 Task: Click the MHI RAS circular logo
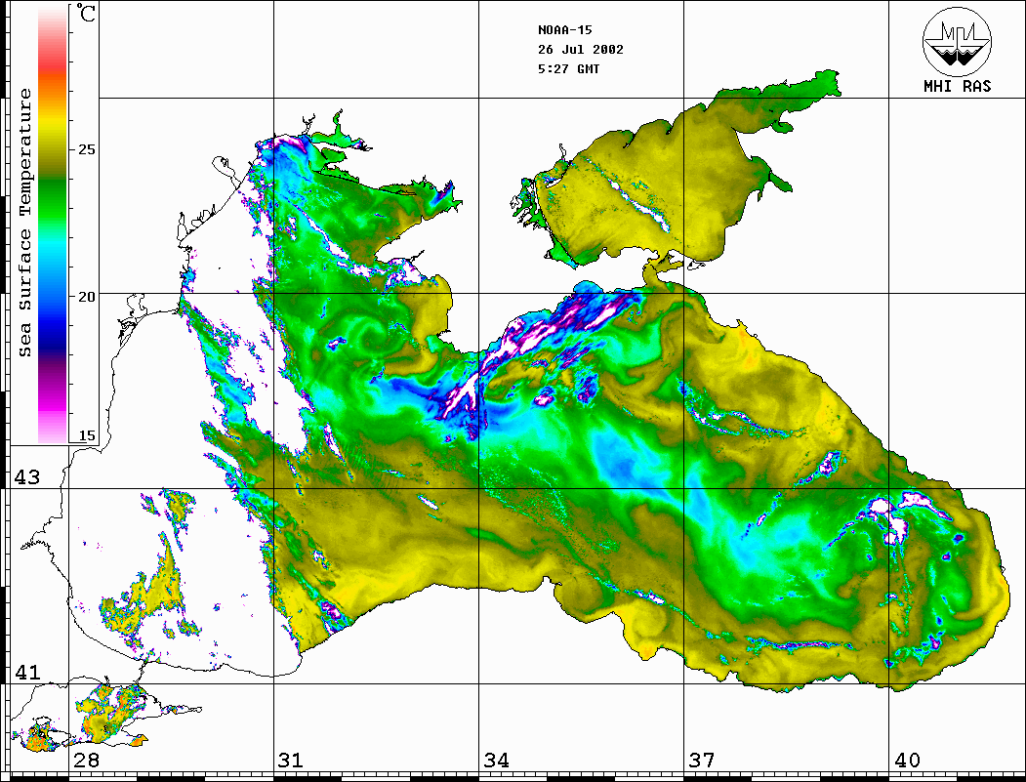(957, 42)
